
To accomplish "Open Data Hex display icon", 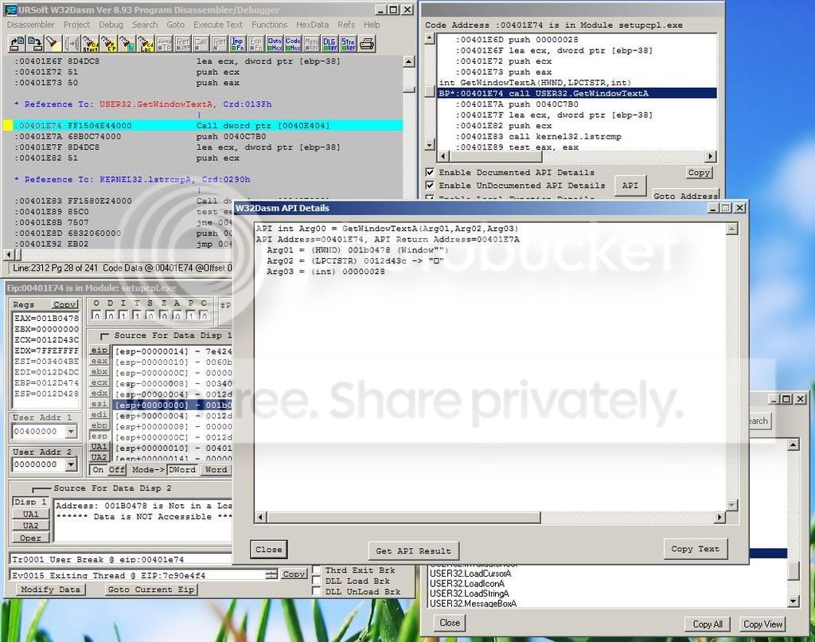I will tap(275, 44).
